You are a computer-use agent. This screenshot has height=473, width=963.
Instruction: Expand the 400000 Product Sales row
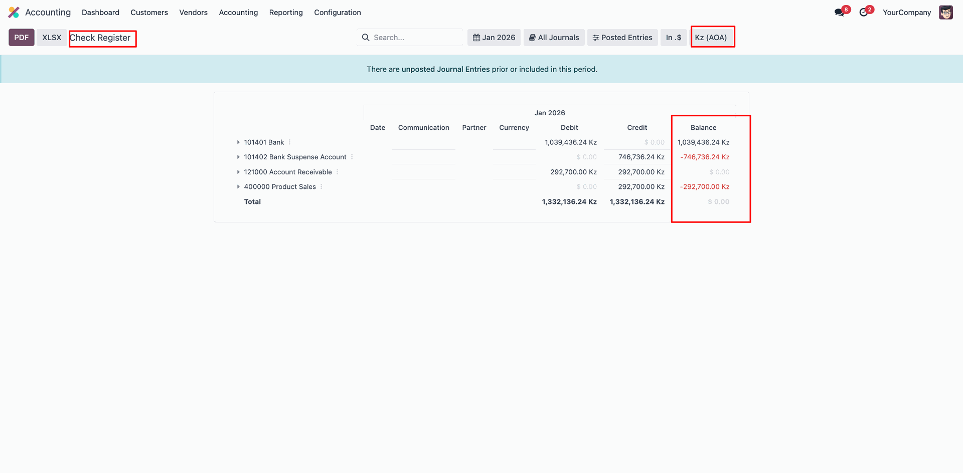(x=238, y=186)
